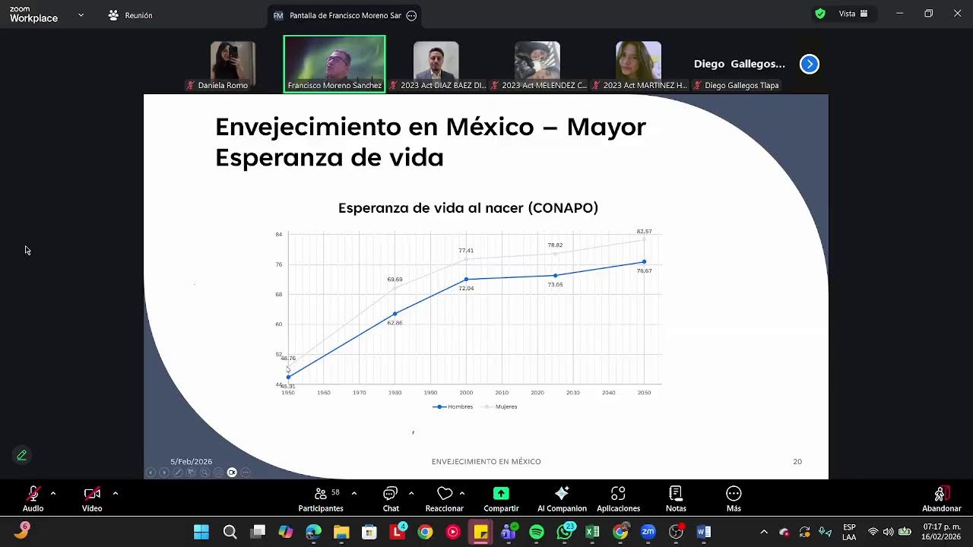Image resolution: width=973 pixels, height=547 pixels.
Task: Expand chat options caret
Action: click(x=411, y=493)
